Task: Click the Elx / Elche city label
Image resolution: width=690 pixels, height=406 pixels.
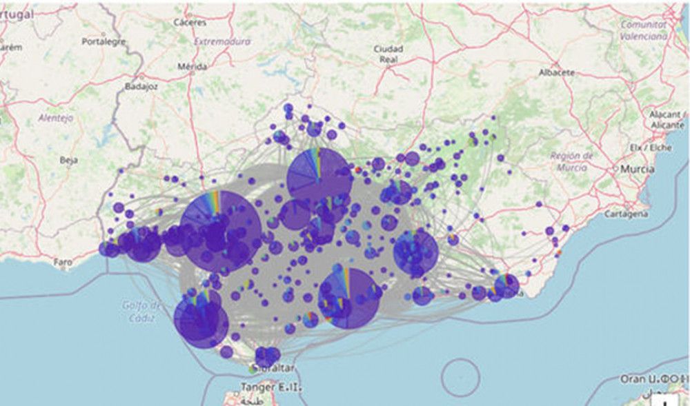Action: click(651, 148)
